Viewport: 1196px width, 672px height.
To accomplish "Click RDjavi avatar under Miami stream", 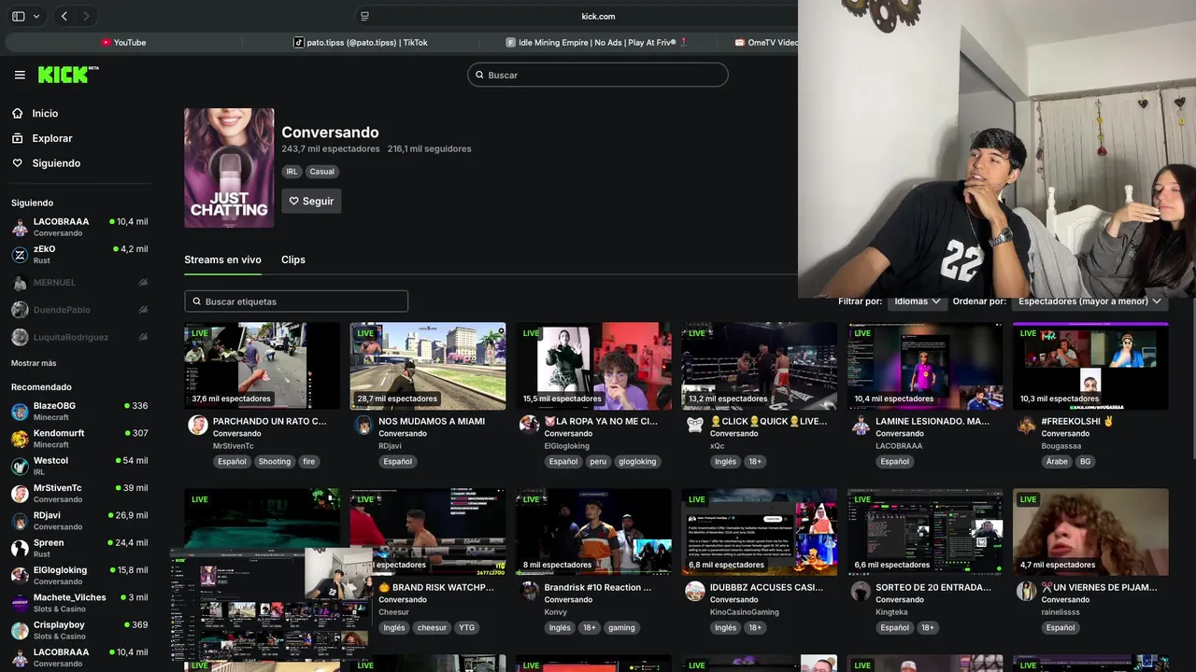I will point(363,426).
